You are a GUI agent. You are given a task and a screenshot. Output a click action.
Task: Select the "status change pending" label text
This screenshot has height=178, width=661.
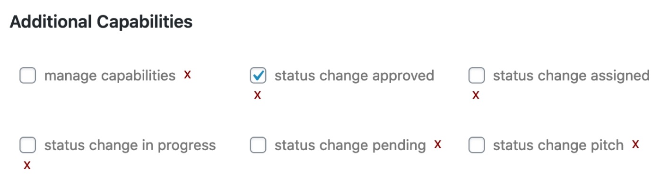coord(350,145)
